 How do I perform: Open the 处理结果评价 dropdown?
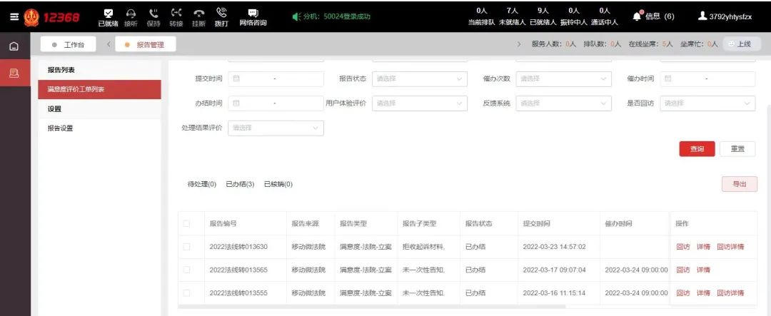tap(276, 128)
